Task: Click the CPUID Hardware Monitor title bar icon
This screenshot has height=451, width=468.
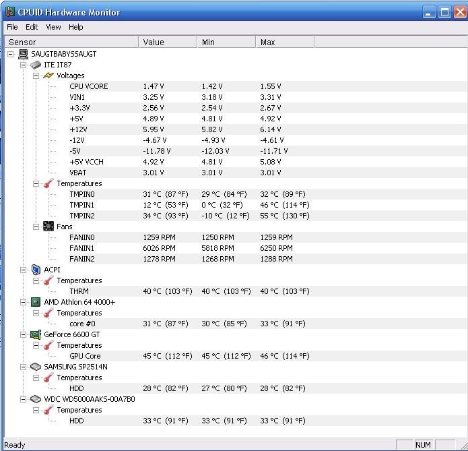Action: [10, 11]
